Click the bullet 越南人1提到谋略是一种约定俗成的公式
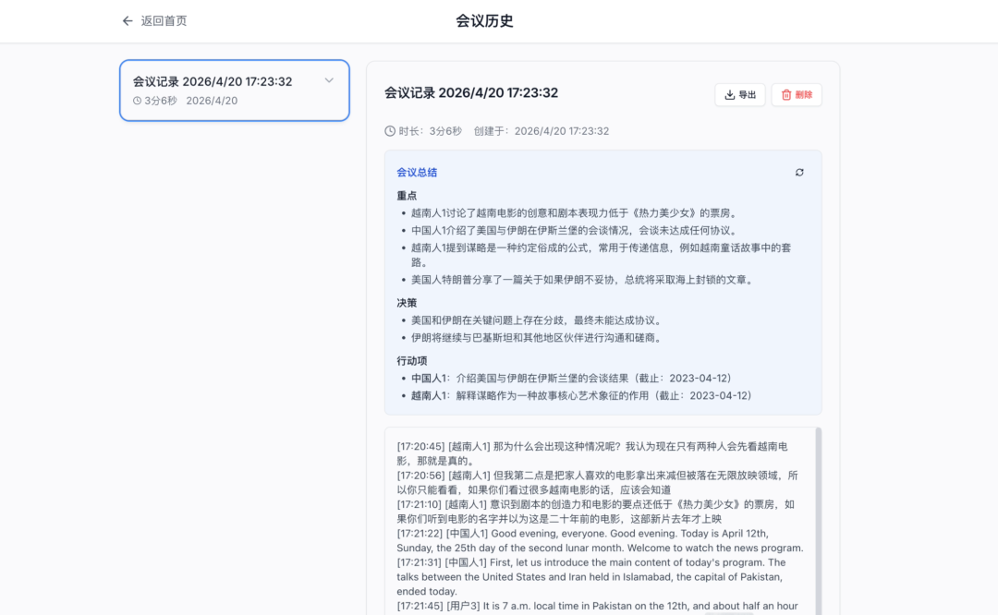 (x=601, y=255)
